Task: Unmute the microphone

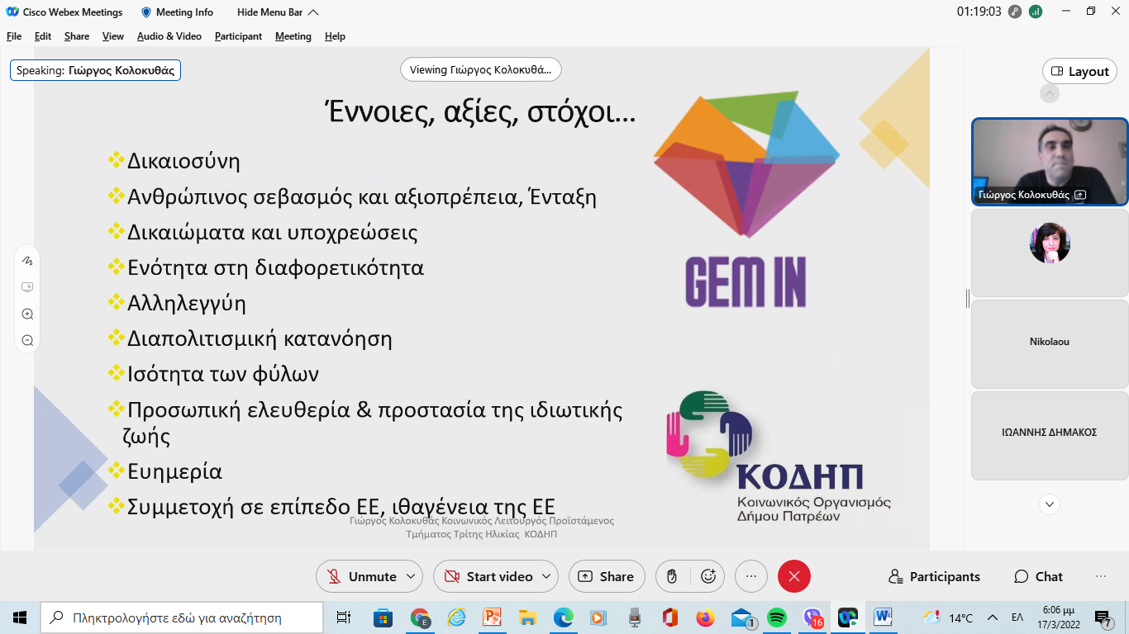Action: tap(362, 576)
